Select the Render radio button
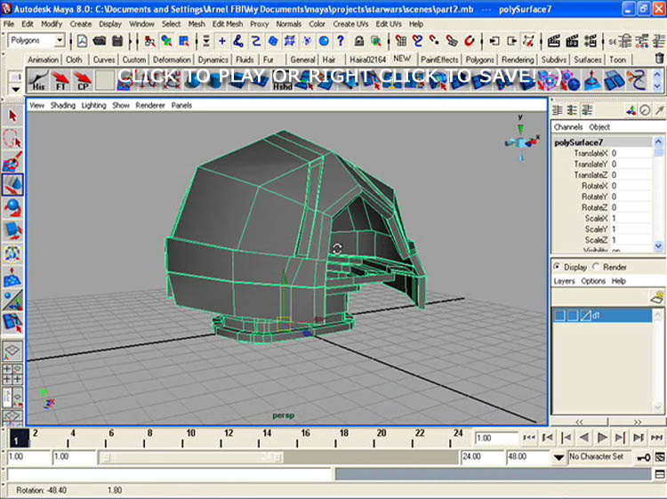Viewport: 667px width, 499px height. click(x=596, y=267)
